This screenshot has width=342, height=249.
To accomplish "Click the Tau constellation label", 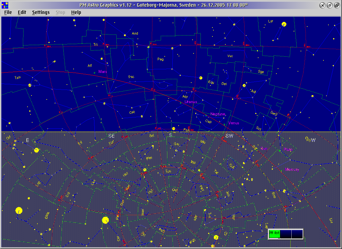I will (18, 78).
